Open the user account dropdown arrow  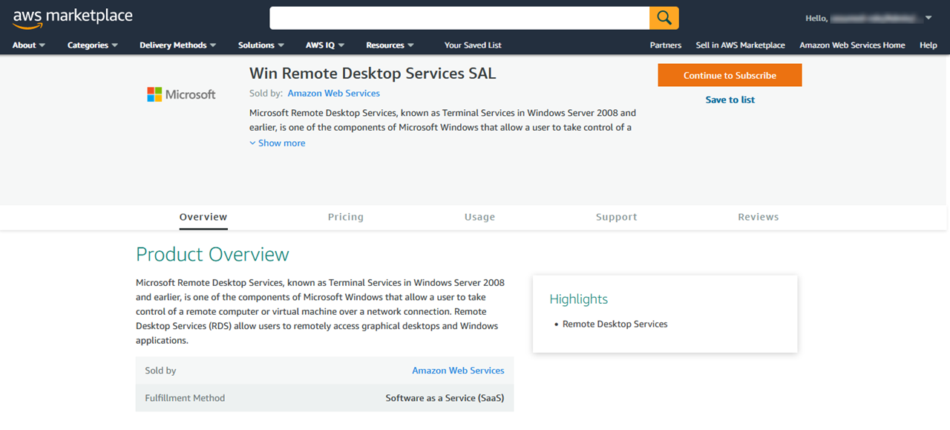click(x=928, y=17)
